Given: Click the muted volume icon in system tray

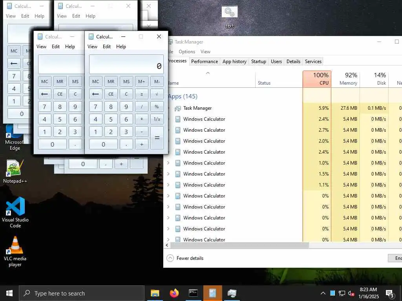Looking at the screenshot, I should (351, 293).
